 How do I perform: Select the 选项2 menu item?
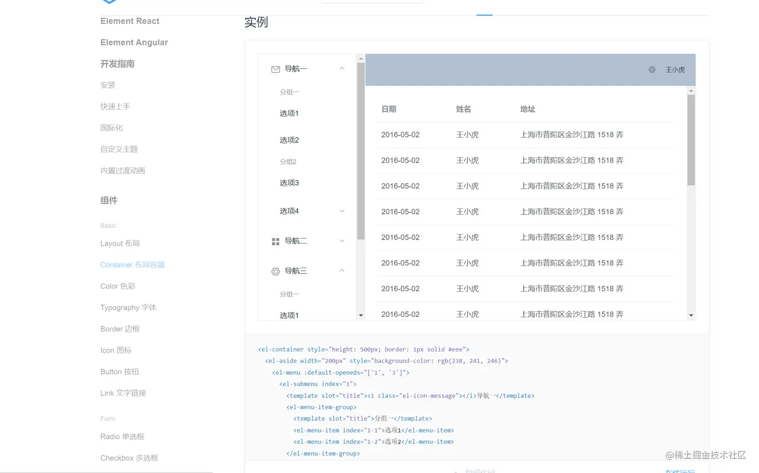tap(289, 140)
